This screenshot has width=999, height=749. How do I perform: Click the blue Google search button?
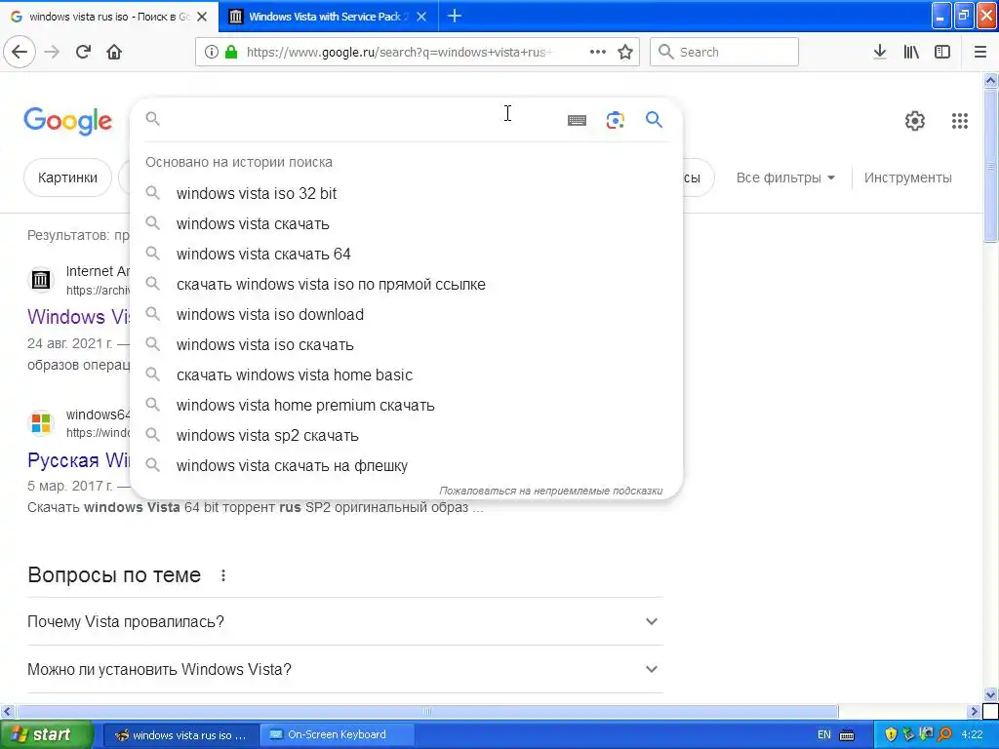coord(654,119)
